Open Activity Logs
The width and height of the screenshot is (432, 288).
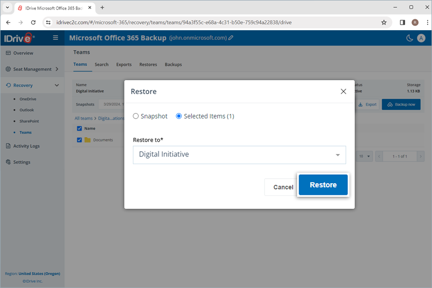coord(26,146)
